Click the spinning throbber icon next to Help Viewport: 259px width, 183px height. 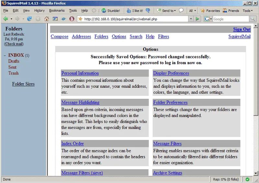[94, 11]
